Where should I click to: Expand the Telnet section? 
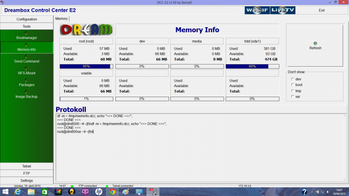tap(27, 166)
